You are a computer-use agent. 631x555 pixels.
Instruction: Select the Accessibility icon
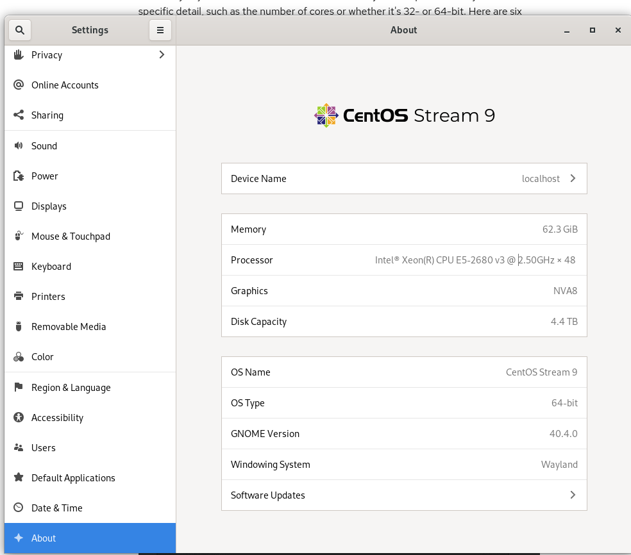(x=19, y=417)
